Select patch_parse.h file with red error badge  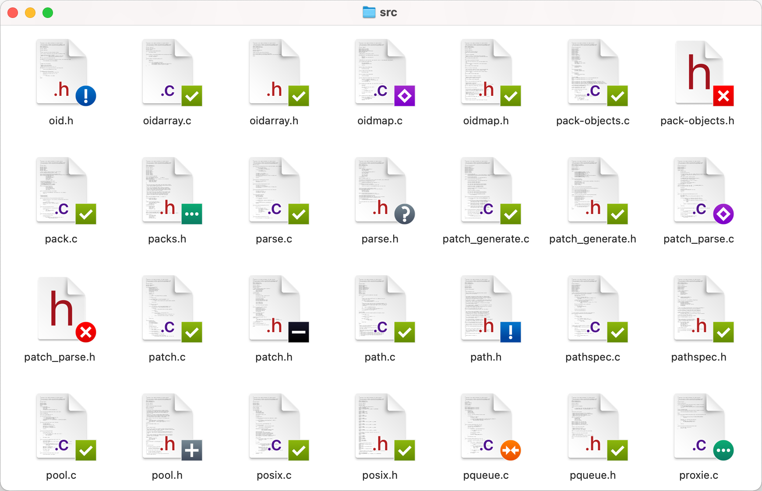point(62,309)
